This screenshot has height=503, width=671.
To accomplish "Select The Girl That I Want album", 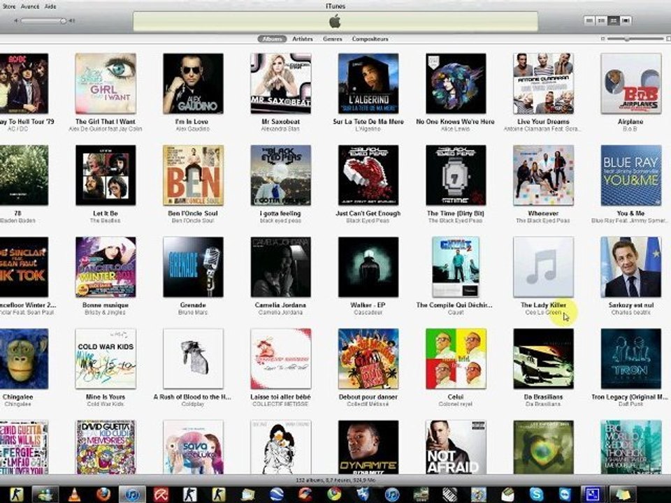I will tap(106, 83).
